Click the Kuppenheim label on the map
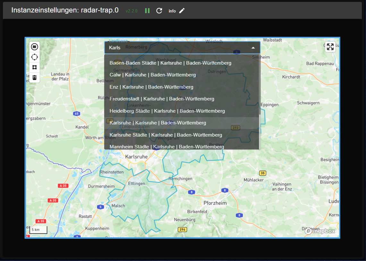Viewport: 366px width, 261px height. point(97,228)
